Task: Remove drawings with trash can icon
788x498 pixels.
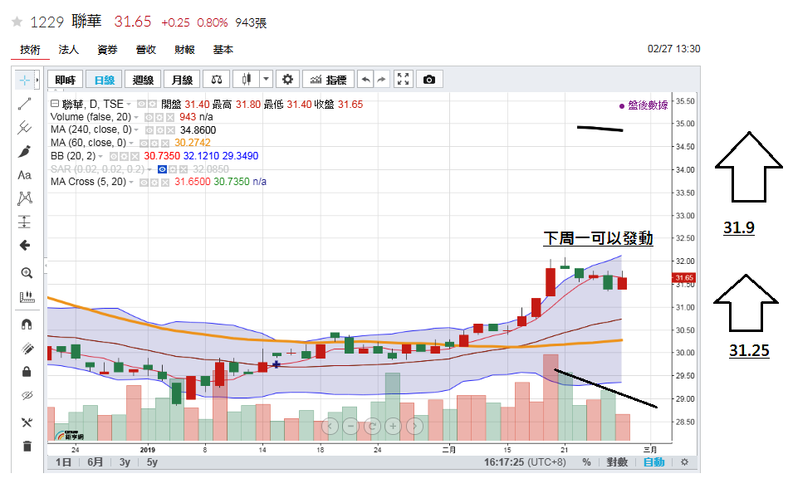Action: pyautogui.click(x=27, y=447)
